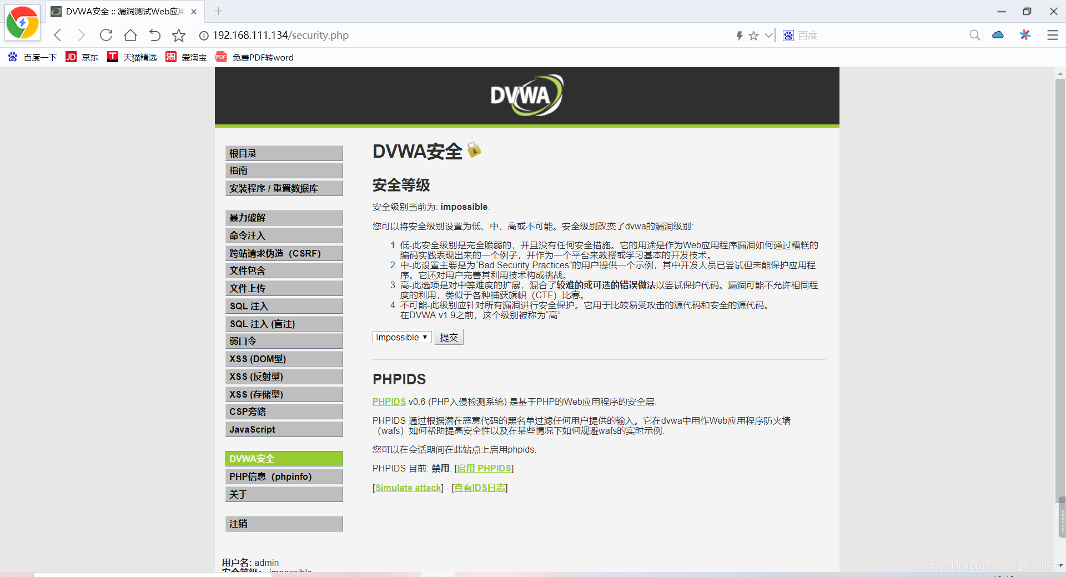Viewport: 1066px width, 577px height.
Task: Click the undo/restore closed page icon
Action: coord(155,36)
